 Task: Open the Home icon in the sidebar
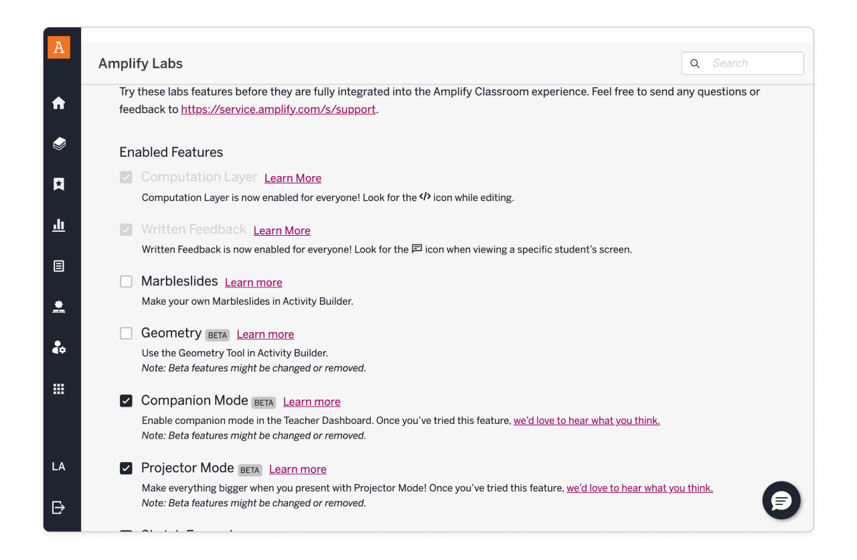[x=59, y=102]
